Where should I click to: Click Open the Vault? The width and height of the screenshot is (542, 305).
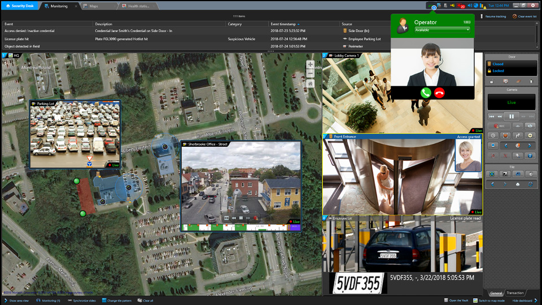coord(456,300)
